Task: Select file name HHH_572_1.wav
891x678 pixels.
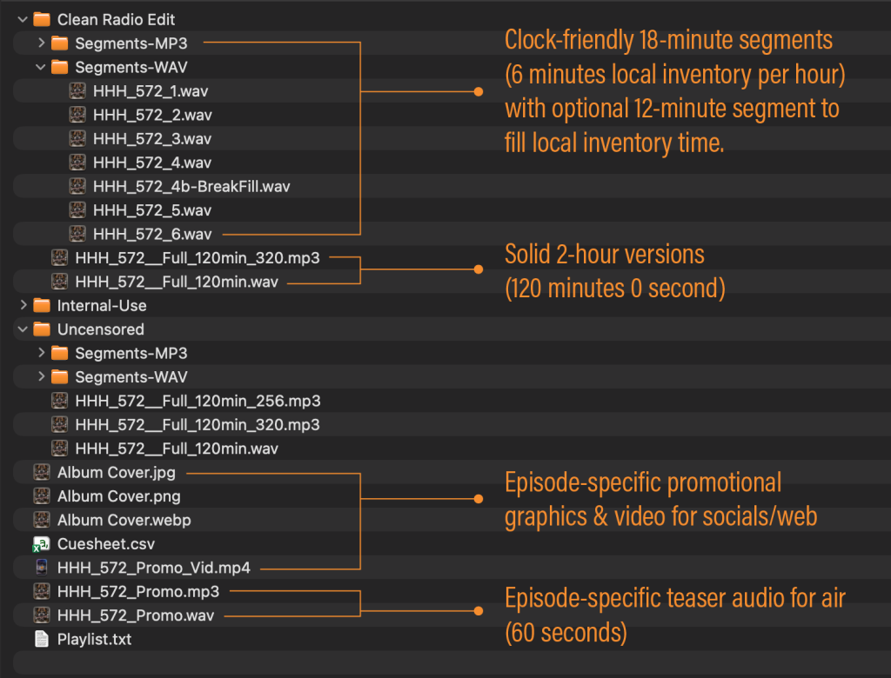Action: click(151, 91)
